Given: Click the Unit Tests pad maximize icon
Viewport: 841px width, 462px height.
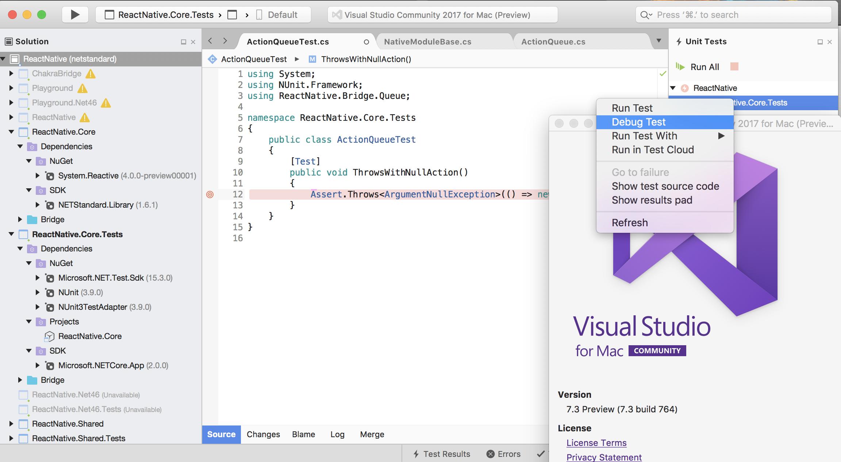Looking at the screenshot, I should 820,42.
